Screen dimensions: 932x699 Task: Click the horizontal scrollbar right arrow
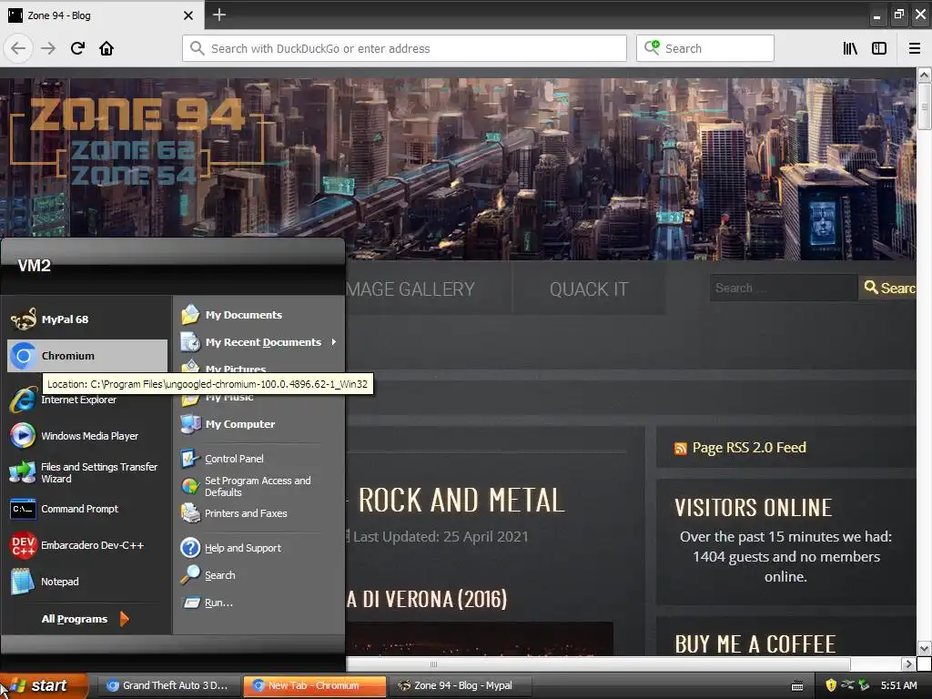tap(907, 664)
